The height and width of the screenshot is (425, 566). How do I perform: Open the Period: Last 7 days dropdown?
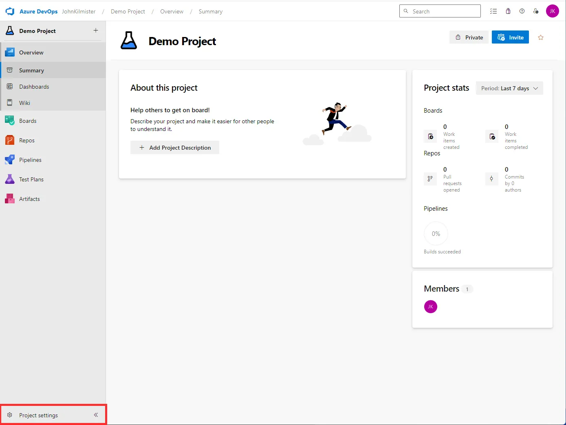tap(509, 88)
